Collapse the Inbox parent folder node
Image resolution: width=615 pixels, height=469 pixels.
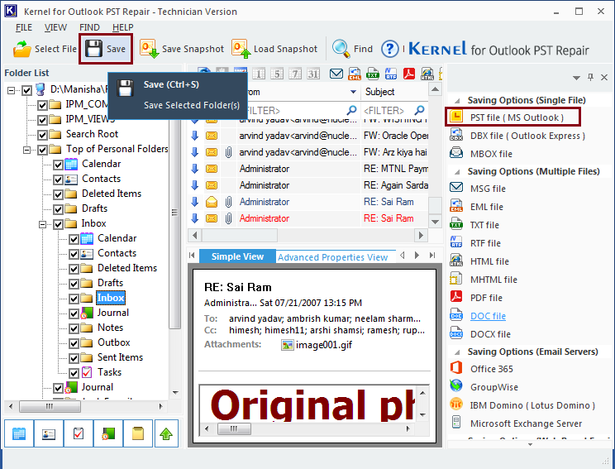42,224
